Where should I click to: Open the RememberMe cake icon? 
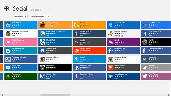click(x=111, y=25)
